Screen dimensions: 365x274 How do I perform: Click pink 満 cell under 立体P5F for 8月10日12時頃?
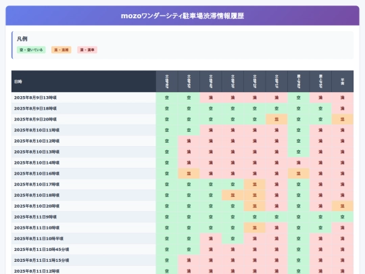tap(189, 141)
